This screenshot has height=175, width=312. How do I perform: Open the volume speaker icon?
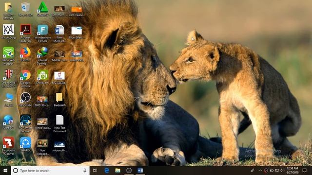coord(282,171)
